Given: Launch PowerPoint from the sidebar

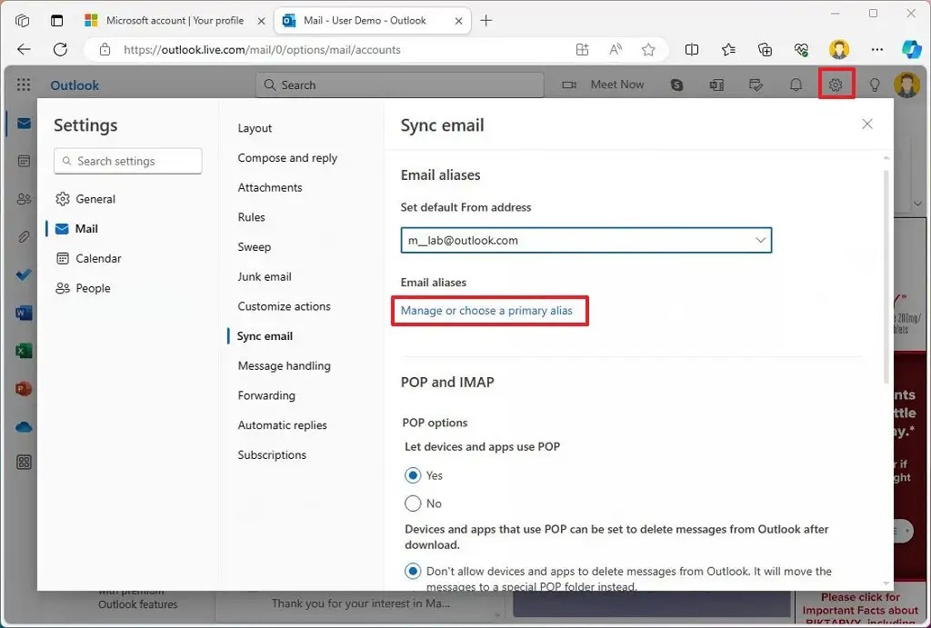Looking at the screenshot, I should 23,388.
